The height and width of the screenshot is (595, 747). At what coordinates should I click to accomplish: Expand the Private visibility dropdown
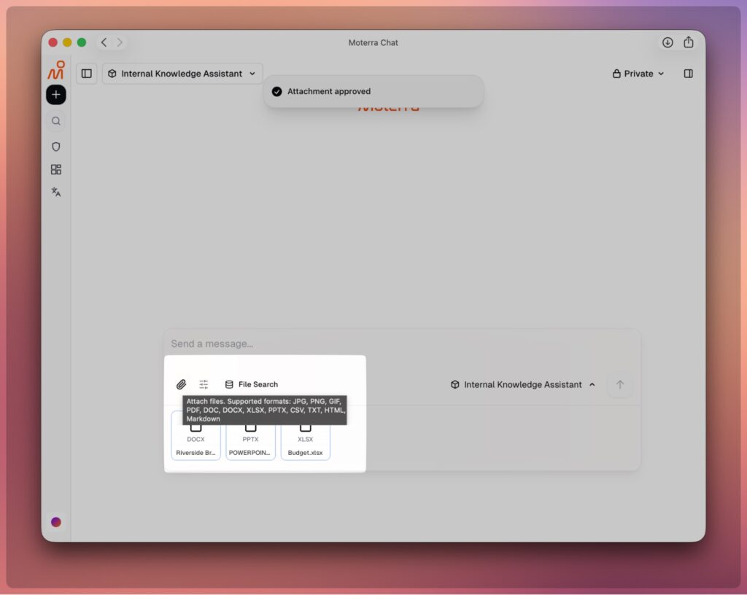[638, 74]
